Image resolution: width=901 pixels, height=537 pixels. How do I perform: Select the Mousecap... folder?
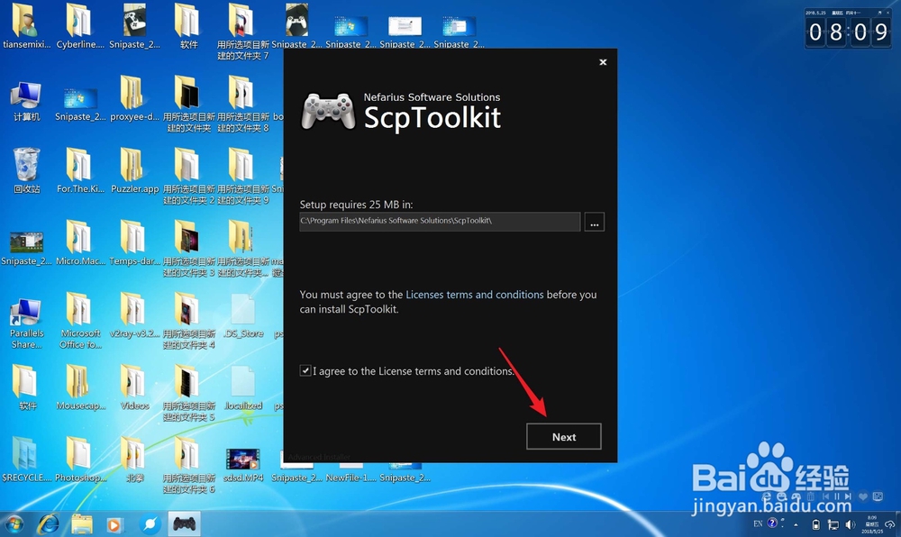click(x=80, y=387)
